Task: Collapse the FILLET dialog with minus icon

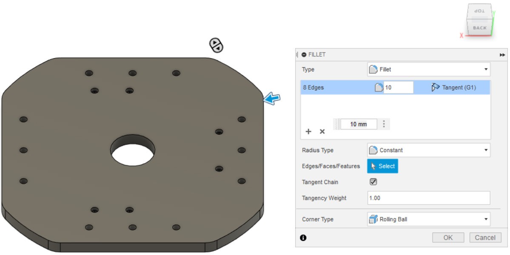Action: [x=304, y=55]
